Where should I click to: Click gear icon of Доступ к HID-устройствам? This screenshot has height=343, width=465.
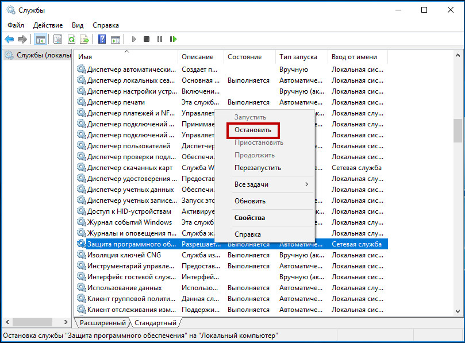pos(81,211)
